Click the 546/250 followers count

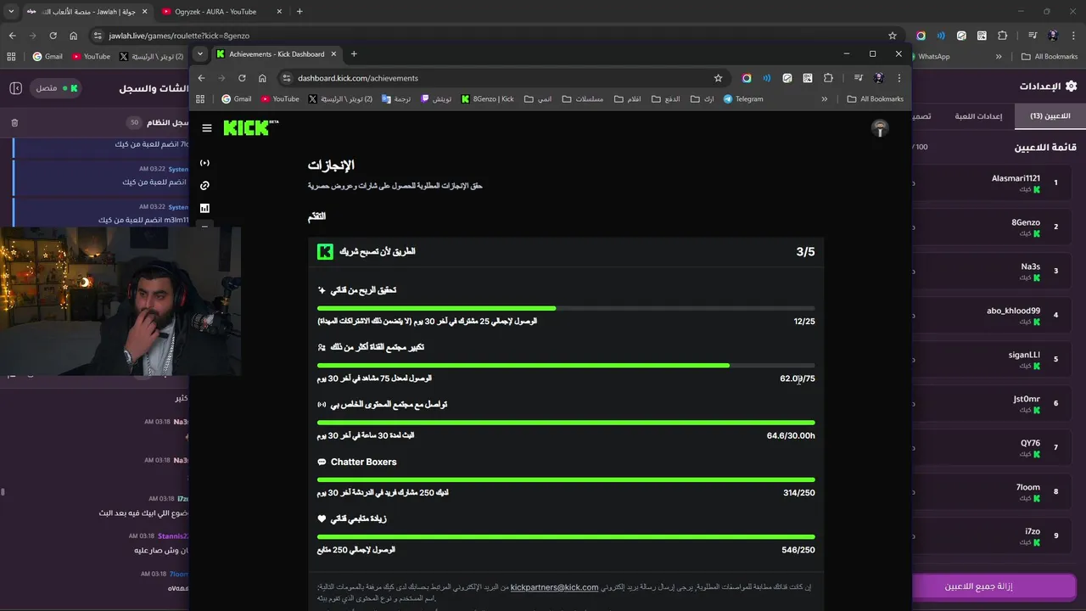(798, 550)
